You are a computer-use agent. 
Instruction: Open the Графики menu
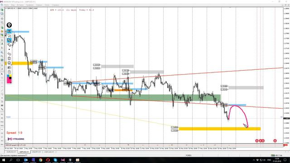click(30, 5)
